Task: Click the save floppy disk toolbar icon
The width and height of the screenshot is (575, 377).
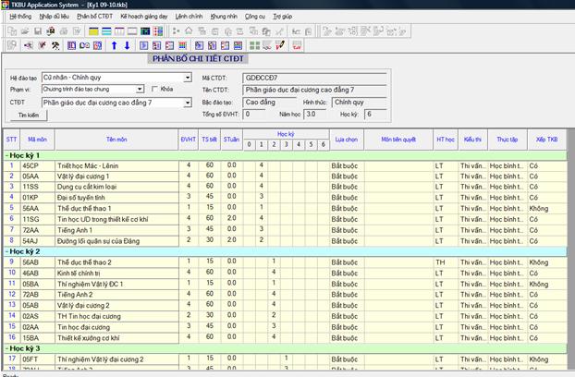Action: click(36, 30)
